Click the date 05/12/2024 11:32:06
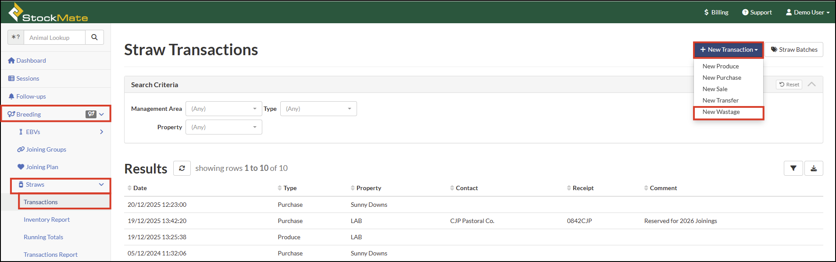Image resolution: width=836 pixels, height=262 pixels. point(157,253)
